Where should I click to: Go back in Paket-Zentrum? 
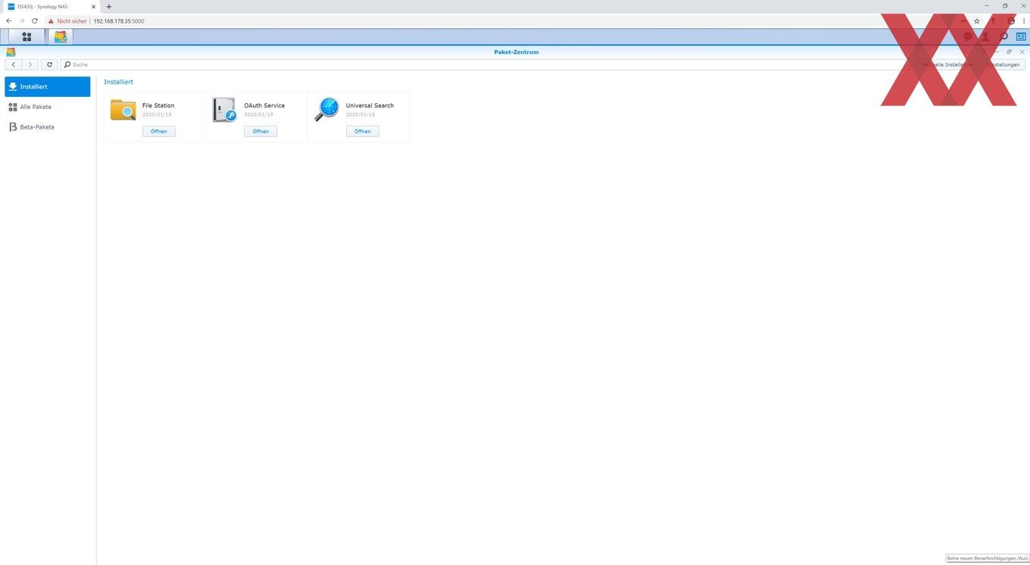click(13, 64)
